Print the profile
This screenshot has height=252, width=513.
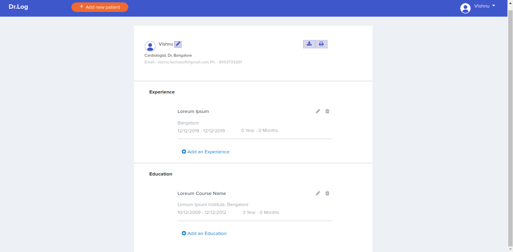[x=321, y=44]
